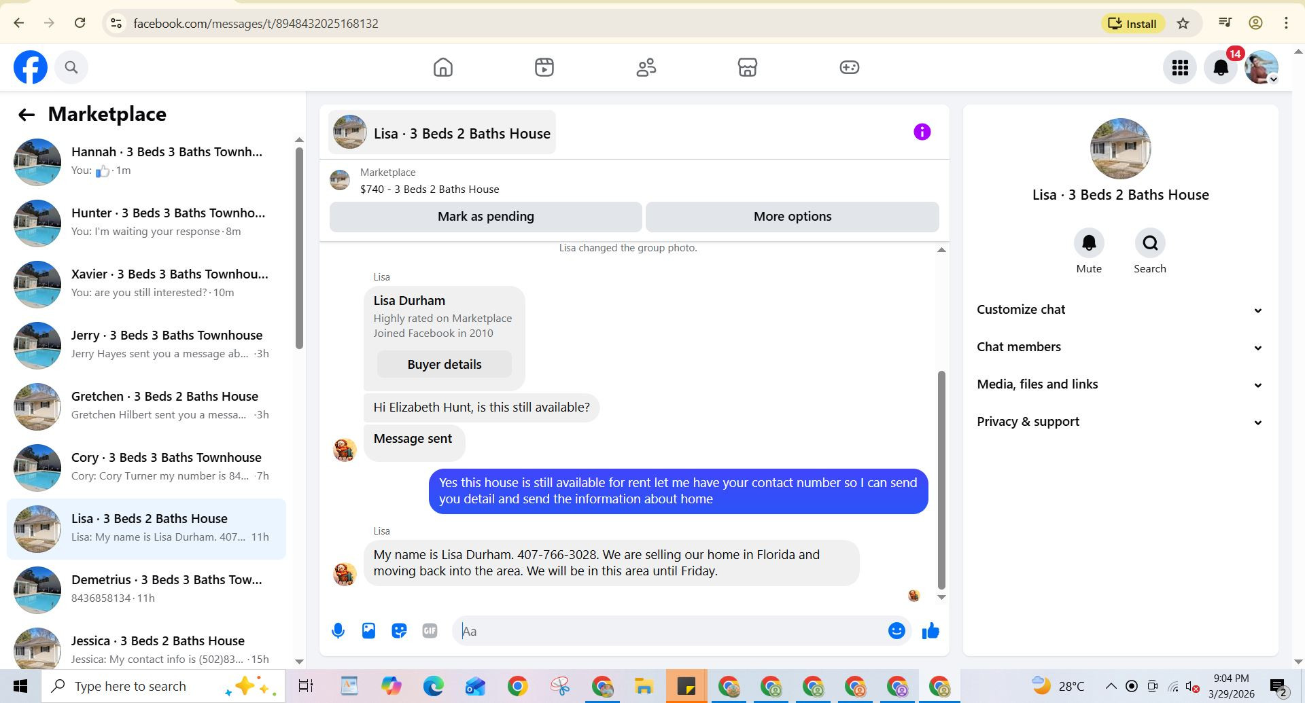Image resolution: width=1305 pixels, height=703 pixels.
Task: Open File Explorer from the taskbar
Action: [644, 686]
